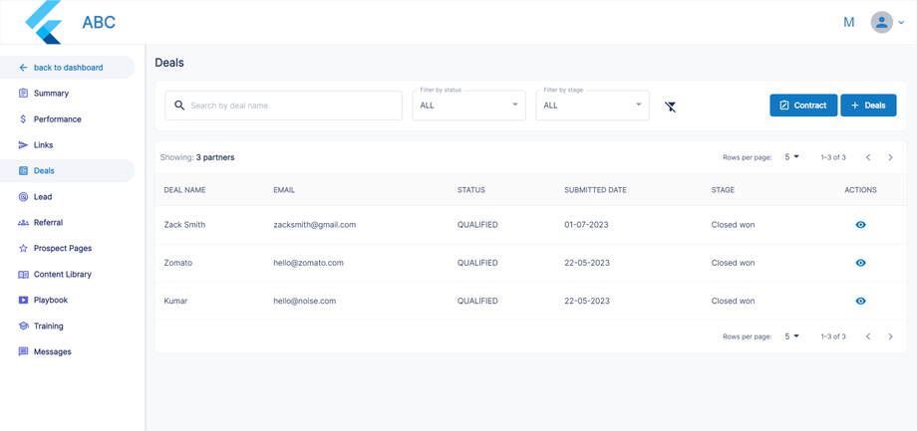The width and height of the screenshot is (917, 431).
Task: Click the SUBMITTED DATE column header
Action: point(595,190)
